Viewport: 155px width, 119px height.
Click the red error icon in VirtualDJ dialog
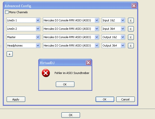[46, 73]
